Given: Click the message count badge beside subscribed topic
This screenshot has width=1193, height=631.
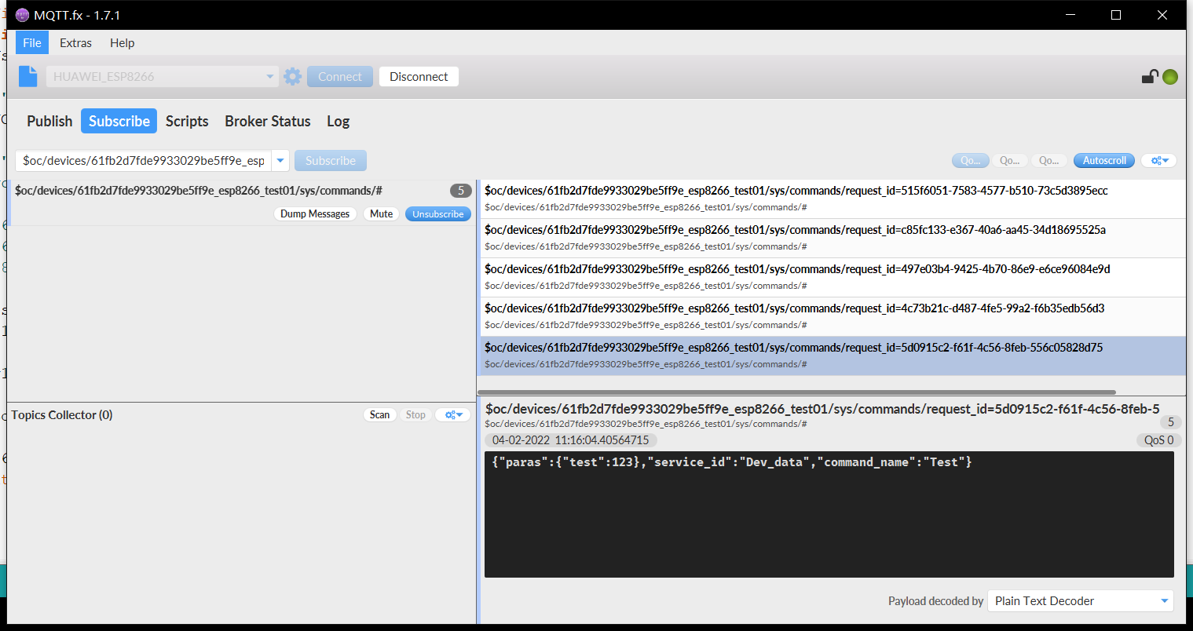Looking at the screenshot, I should tap(461, 191).
